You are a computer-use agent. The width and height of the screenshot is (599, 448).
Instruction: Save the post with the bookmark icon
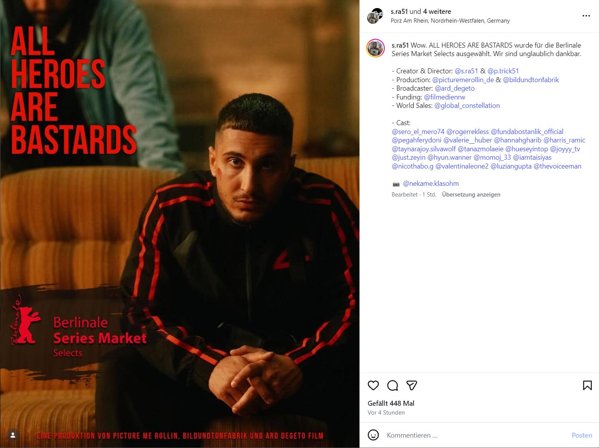(x=587, y=385)
